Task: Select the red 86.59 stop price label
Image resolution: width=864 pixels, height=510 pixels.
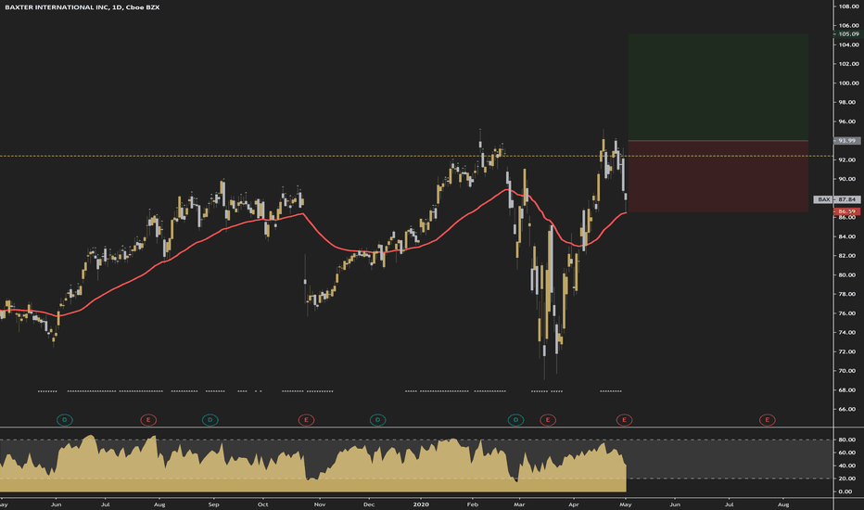Action: point(847,211)
